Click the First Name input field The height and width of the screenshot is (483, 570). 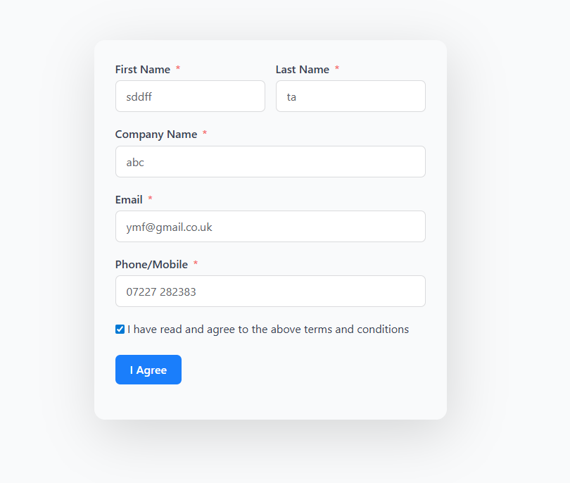coord(190,96)
